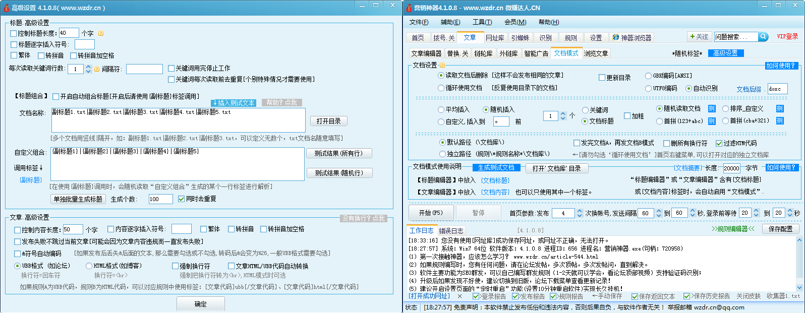Open >>规则编辑器<< link
This screenshot has height=313, width=805.
click(x=733, y=229)
